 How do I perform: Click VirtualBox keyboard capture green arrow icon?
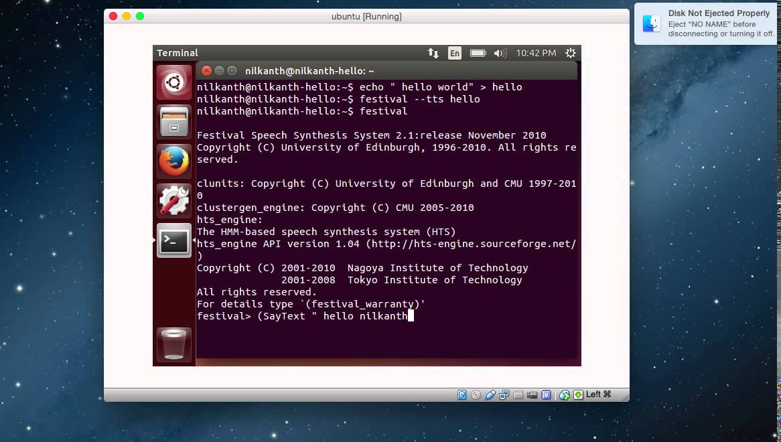[x=578, y=394]
